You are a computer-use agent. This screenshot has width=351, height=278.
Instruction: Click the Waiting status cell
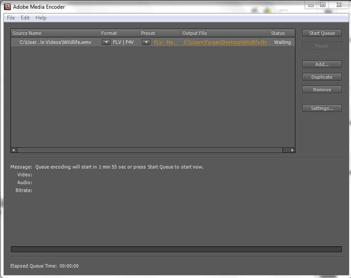[282, 42]
